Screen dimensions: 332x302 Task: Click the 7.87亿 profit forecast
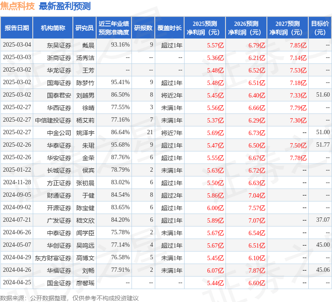[x=257, y=271]
